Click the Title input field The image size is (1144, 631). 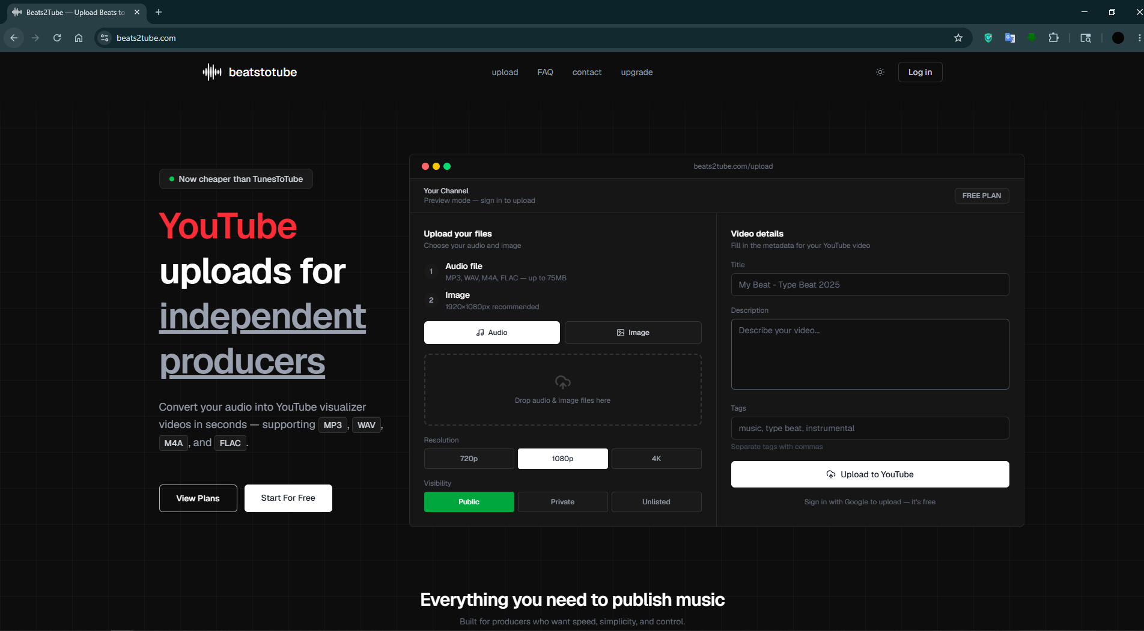click(870, 285)
